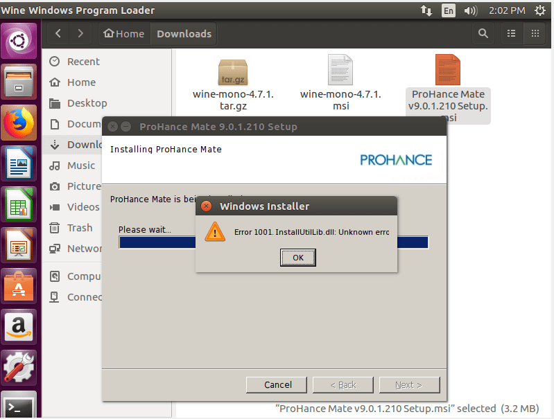554x419 pixels.
Task: Open Downloads in Files sidebar
Action: click(x=72, y=145)
